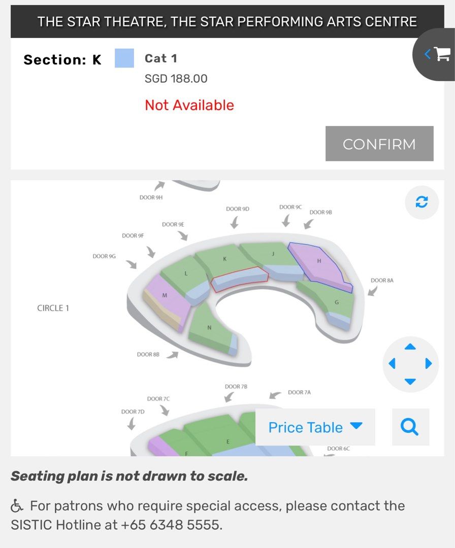Click the theatre title header bar
Viewport: 455px width, 548px height.
click(x=227, y=22)
